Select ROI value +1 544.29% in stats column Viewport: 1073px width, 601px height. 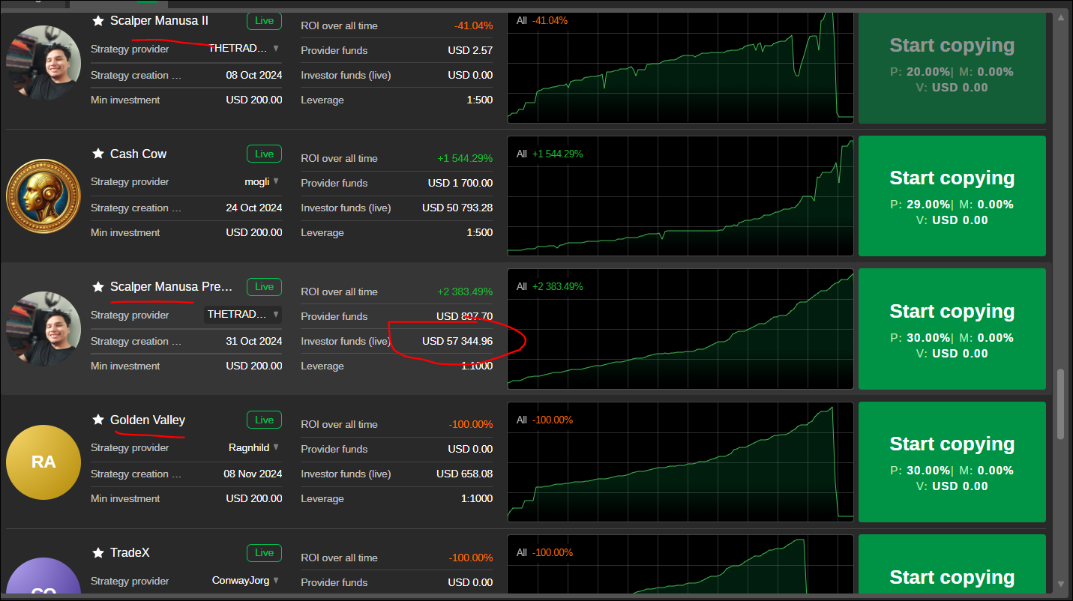pos(465,158)
